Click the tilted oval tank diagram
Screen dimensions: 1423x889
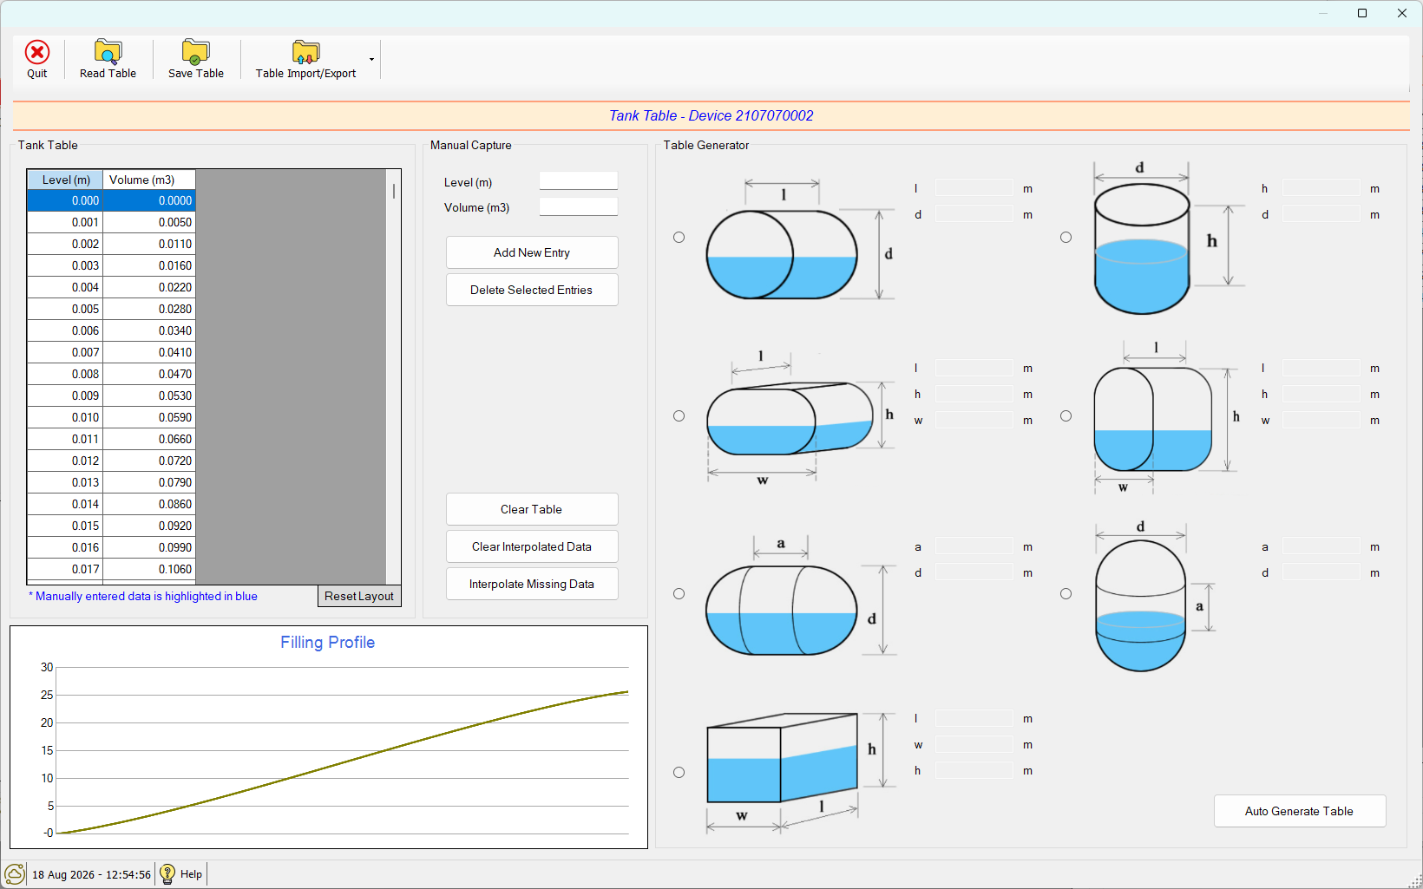pyautogui.click(x=800, y=416)
